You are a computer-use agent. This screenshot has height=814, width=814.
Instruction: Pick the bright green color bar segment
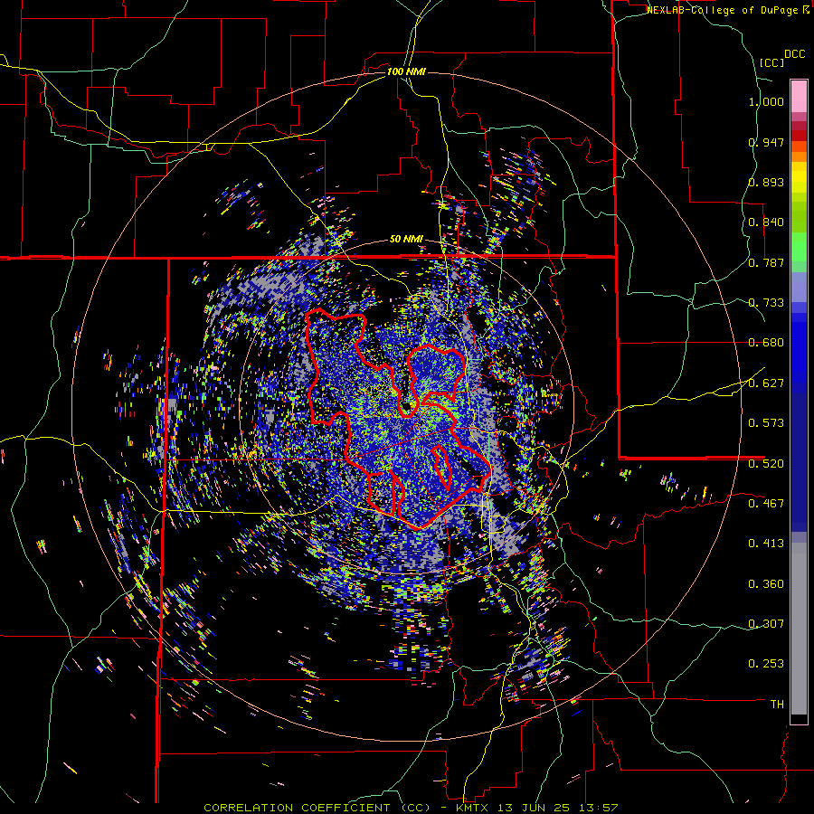coord(799,246)
